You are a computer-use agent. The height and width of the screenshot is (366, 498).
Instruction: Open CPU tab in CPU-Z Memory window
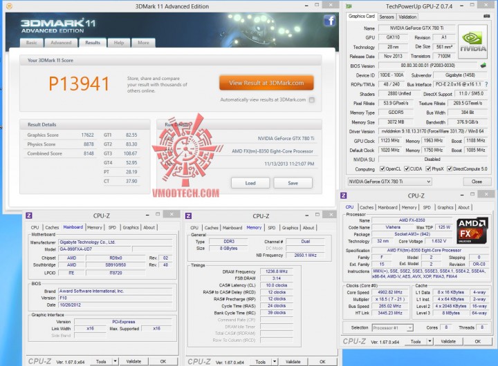point(194,228)
